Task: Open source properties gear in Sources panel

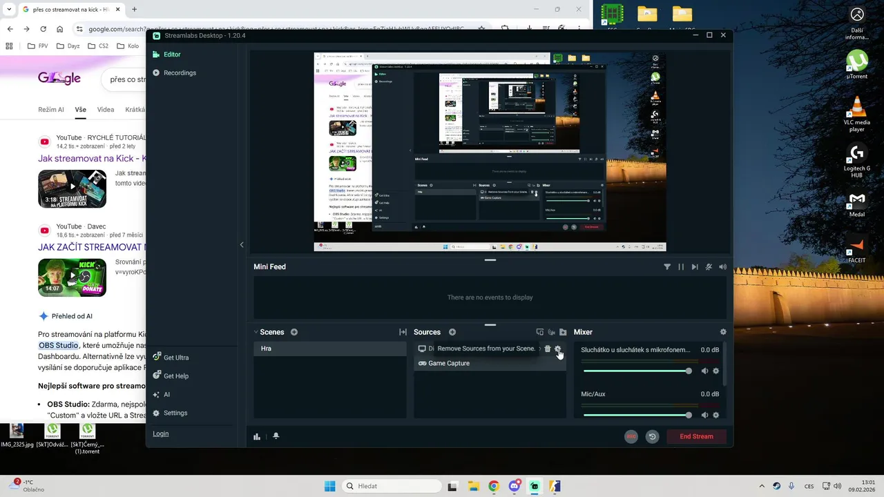Action: click(558, 349)
